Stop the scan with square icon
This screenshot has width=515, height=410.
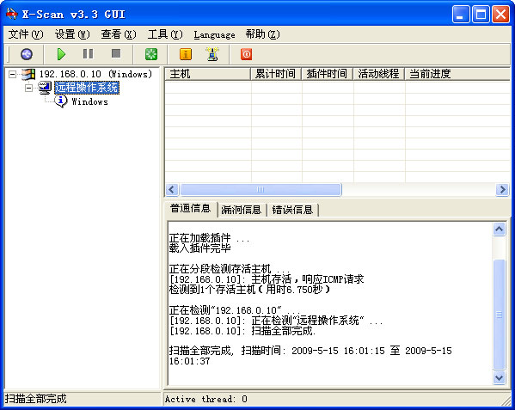click(116, 53)
